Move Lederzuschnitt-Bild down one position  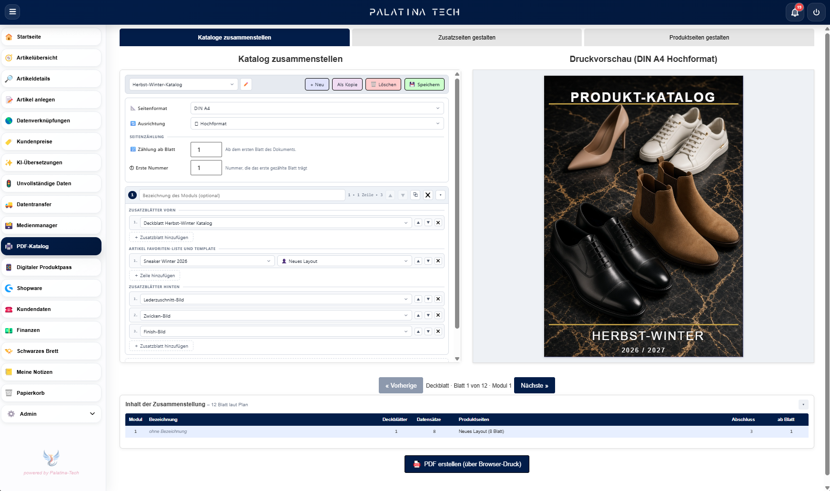click(x=428, y=299)
